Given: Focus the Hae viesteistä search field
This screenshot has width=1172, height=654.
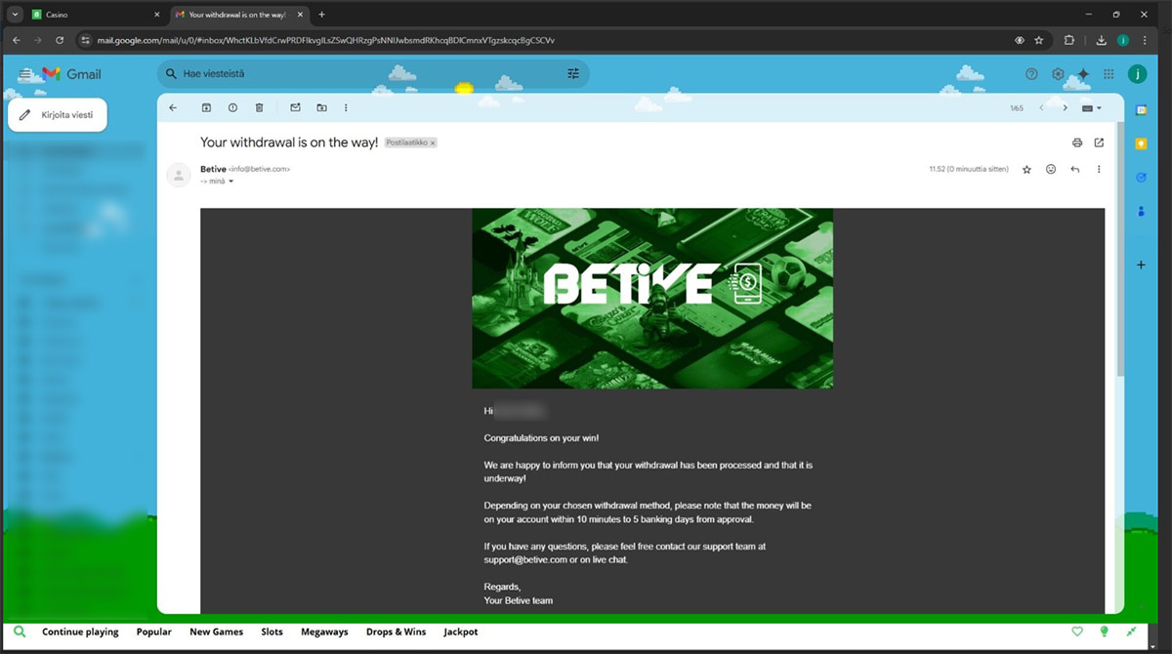Looking at the screenshot, I should pyautogui.click(x=371, y=73).
